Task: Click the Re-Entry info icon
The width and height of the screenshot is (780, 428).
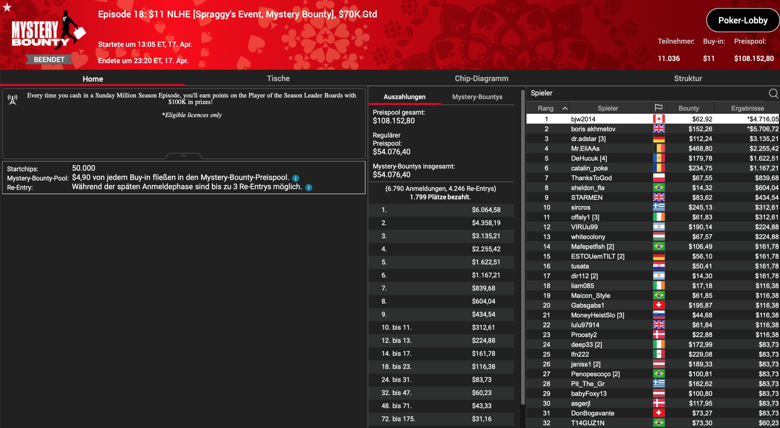Action: (x=309, y=188)
